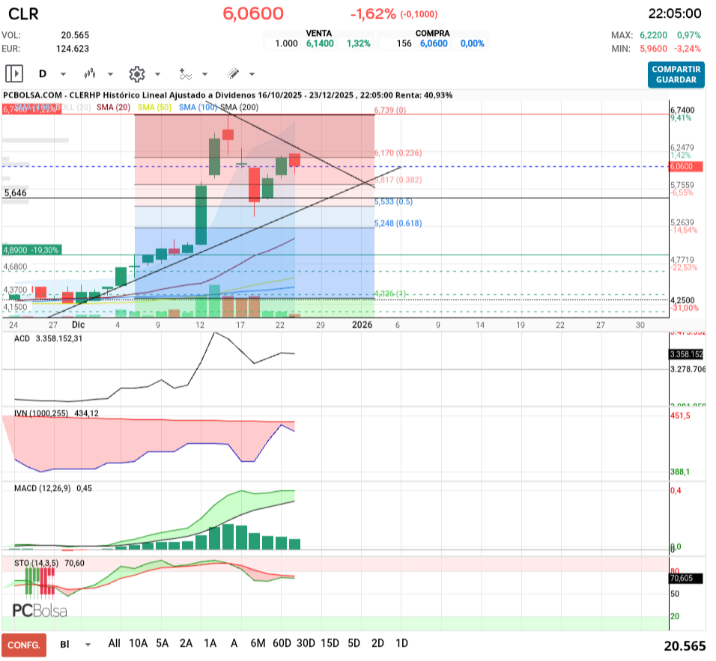Select the 10A time range
The height and width of the screenshot is (661, 716).
click(x=139, y=643)
